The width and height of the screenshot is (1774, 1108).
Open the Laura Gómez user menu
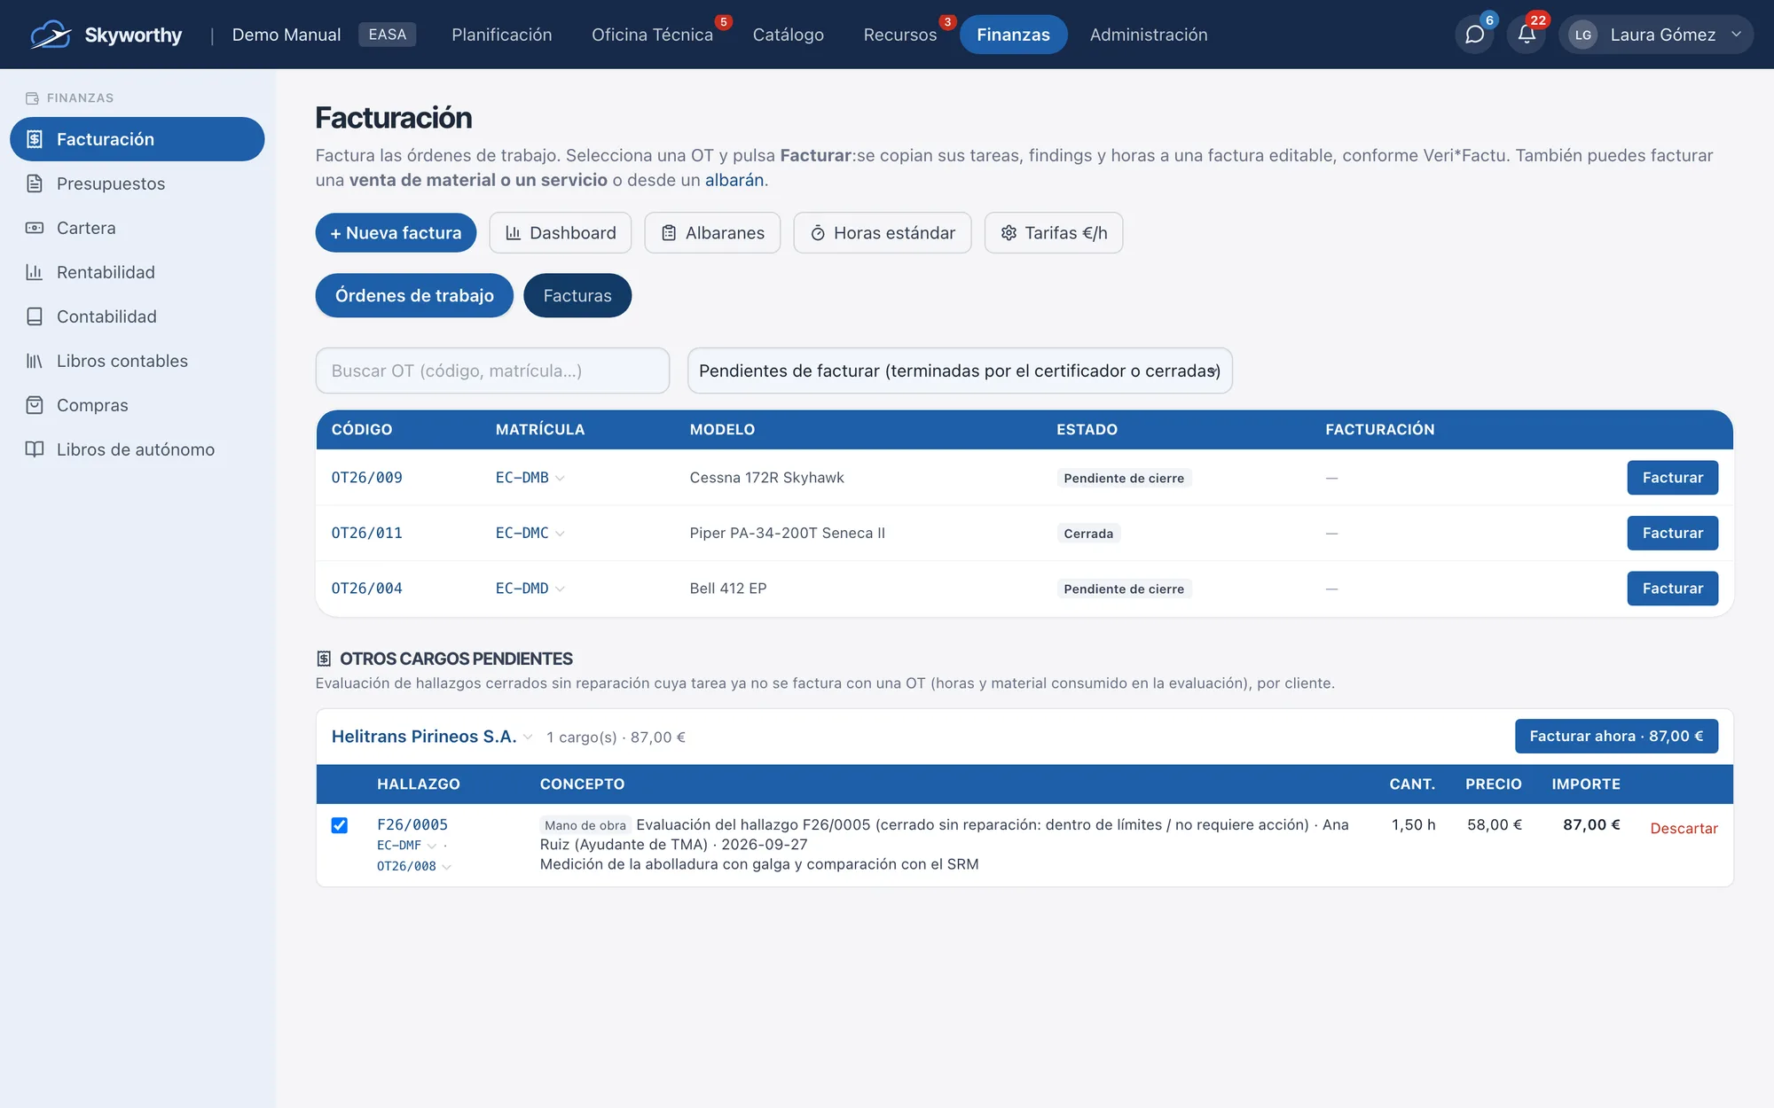(x=1655, y=35)
